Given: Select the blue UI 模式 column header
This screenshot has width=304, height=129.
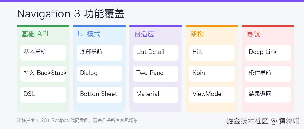Looking at the screenshot, I should (89, 34).
